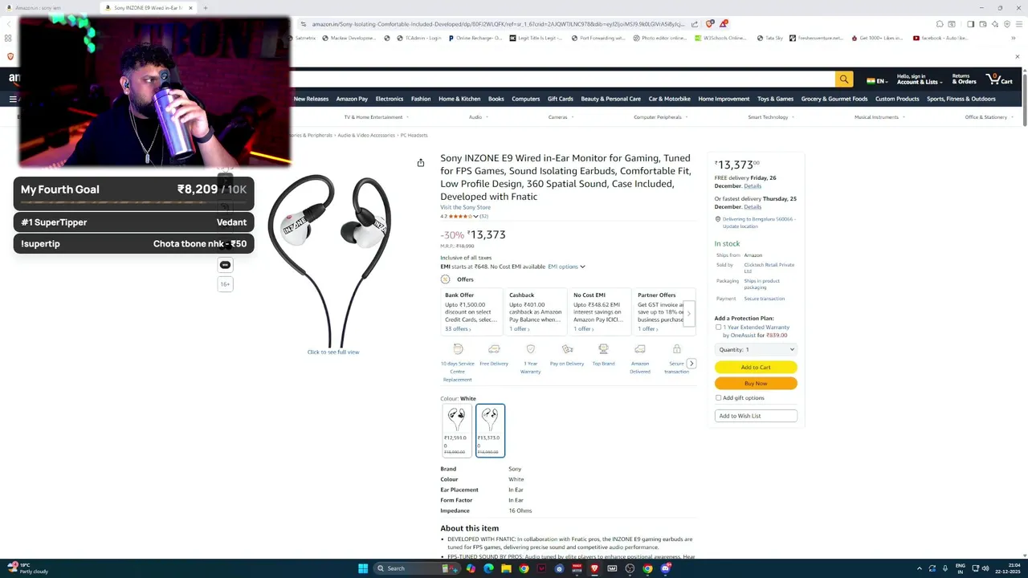Expand the star rating popover chevron
Image resolution: width=1028 pixels, height=578 pixels.
tap(475, 216)
